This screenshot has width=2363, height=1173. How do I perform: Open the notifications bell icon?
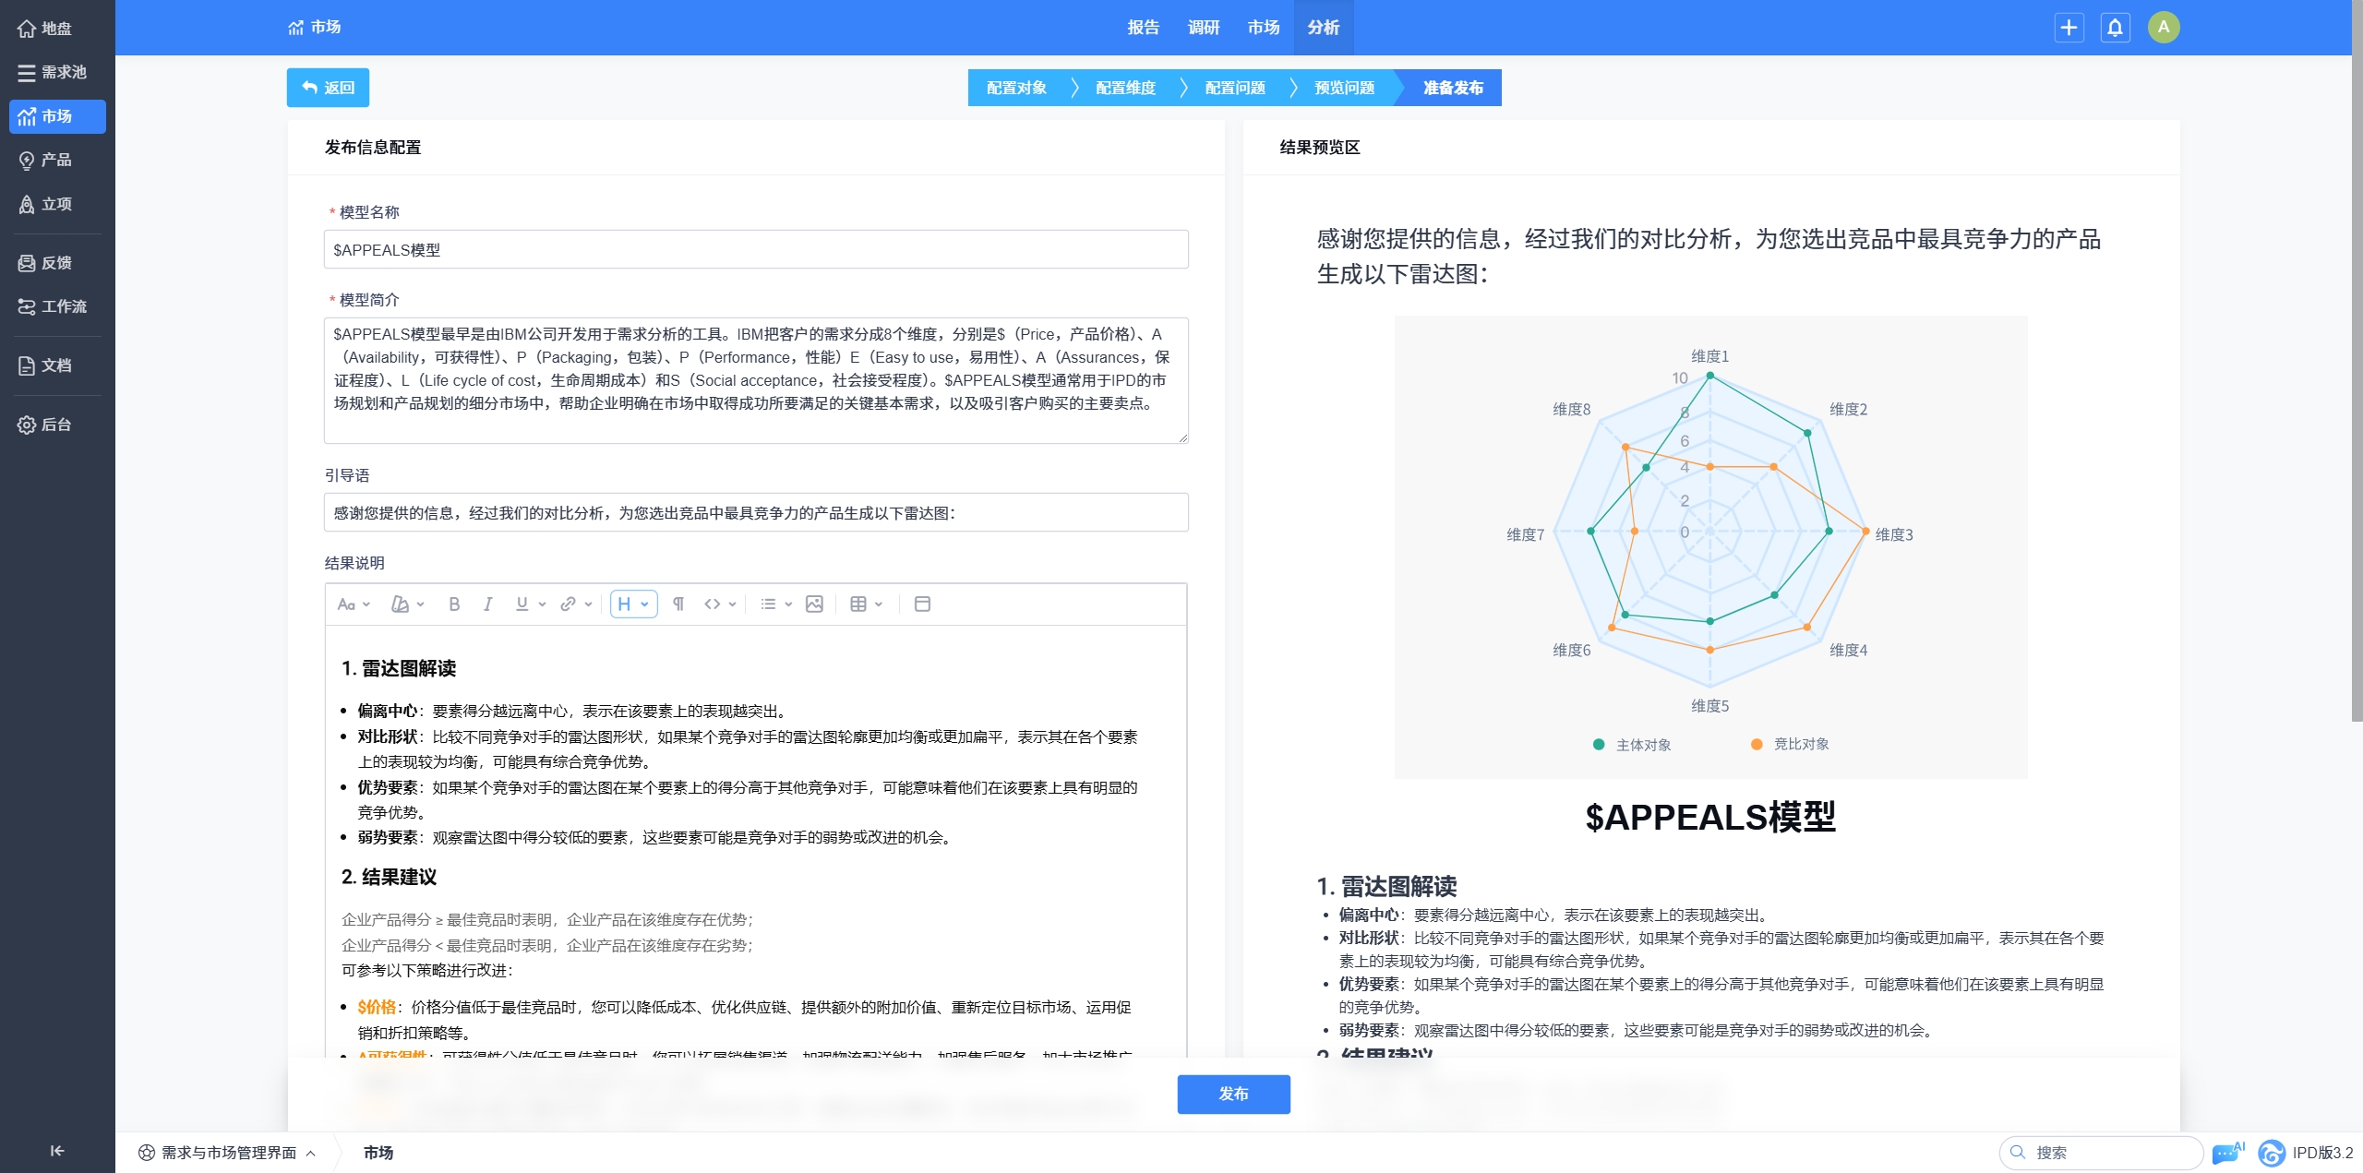(2115, 28)
